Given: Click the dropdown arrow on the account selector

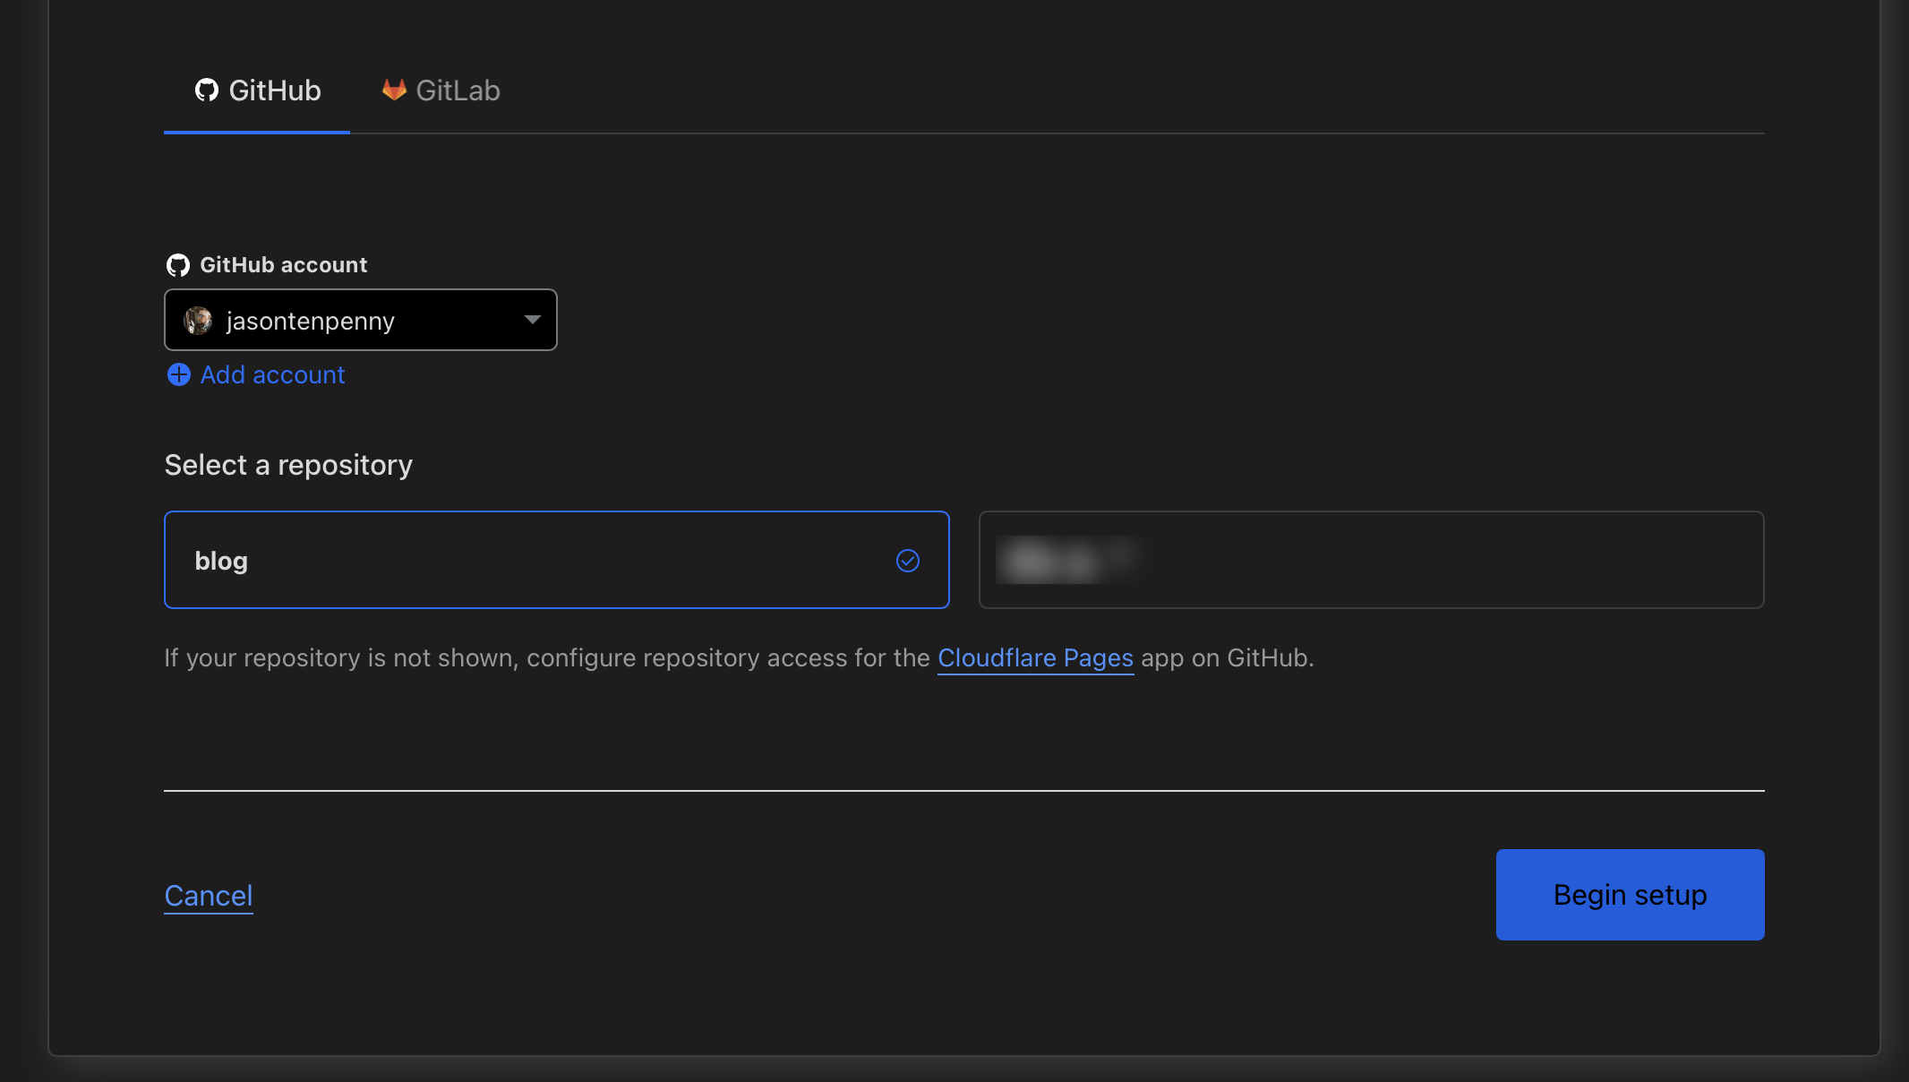Looking at the screenshot, I should 533,320.
